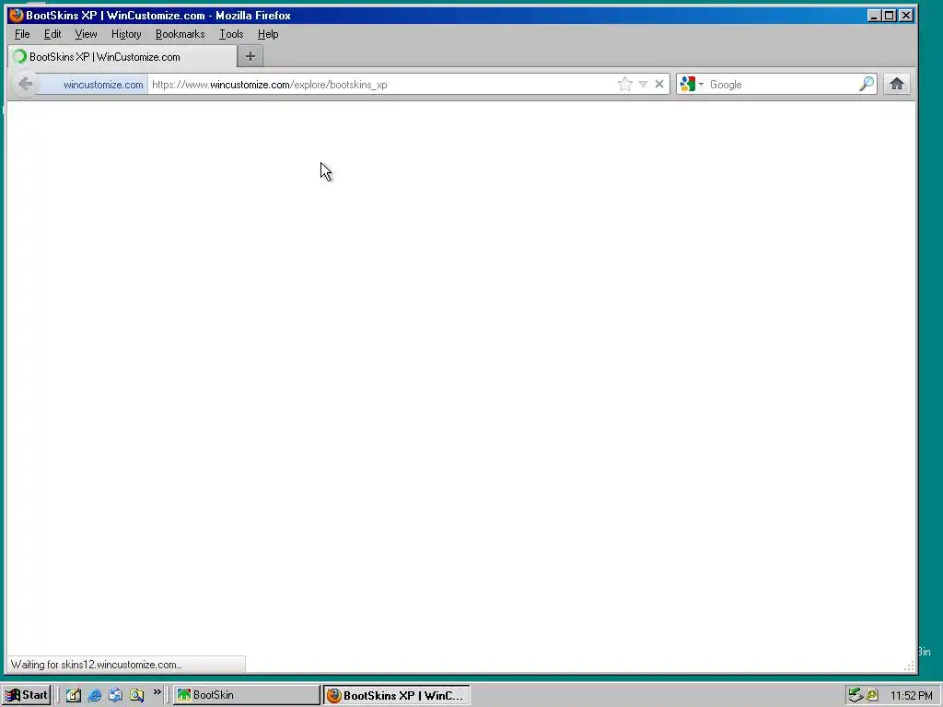Launch the first quick launch desktop icon
Screen dimensions: 943x707
point(74,695)
